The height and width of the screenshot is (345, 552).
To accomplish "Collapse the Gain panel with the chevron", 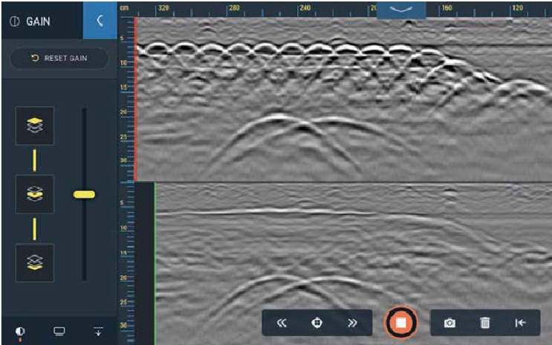I will [x=100, y=20].
